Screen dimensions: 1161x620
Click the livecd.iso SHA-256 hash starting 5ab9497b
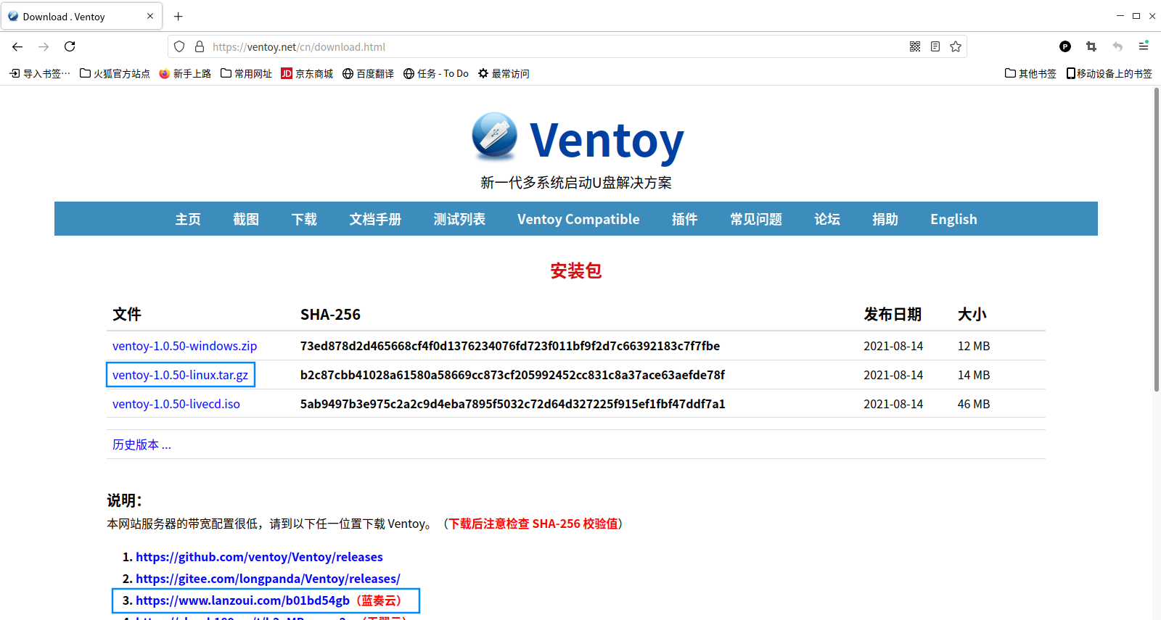click(x=512, y=404)
